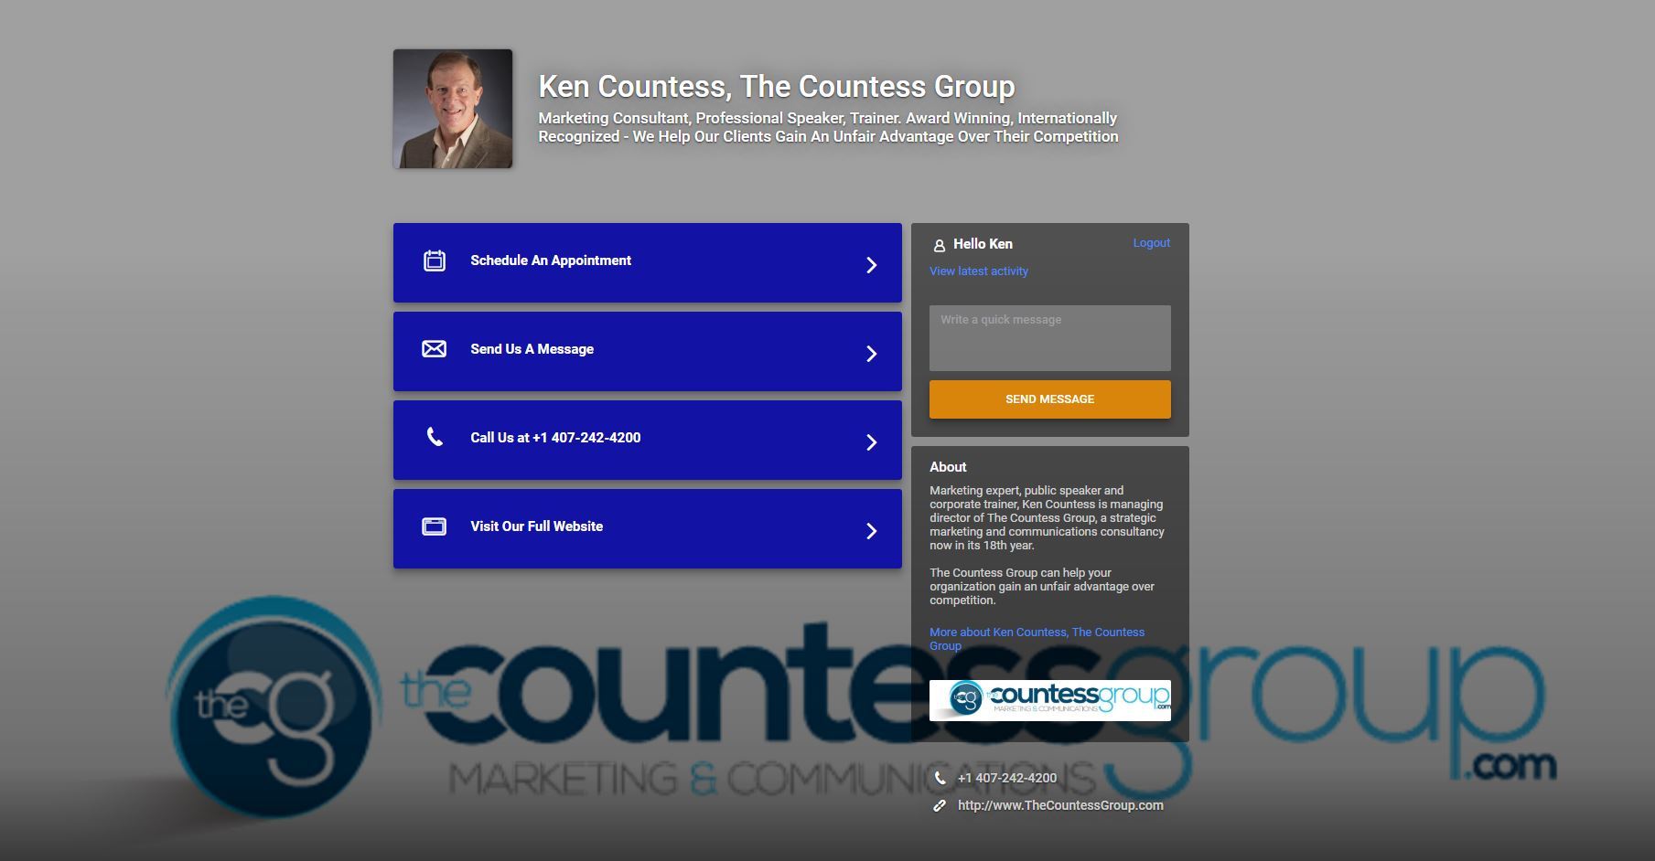The height and width of the screenshot is (861, 1655).
Task: Click Ken Countess profile photo
Action: [x=453, y=109]
